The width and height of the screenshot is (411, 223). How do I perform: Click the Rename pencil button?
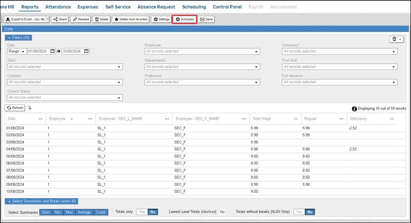pyautogui.click(x=80, y=19)
